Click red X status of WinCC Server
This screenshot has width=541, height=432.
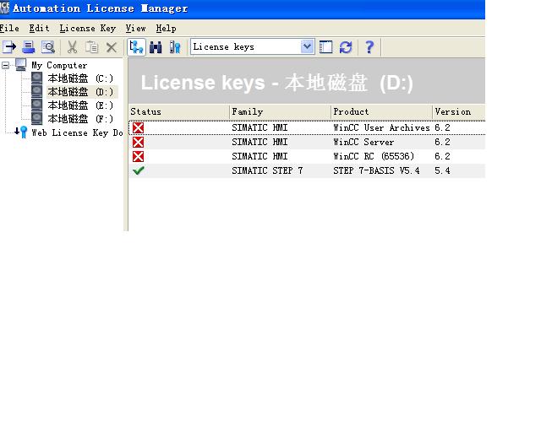point(138,142)
